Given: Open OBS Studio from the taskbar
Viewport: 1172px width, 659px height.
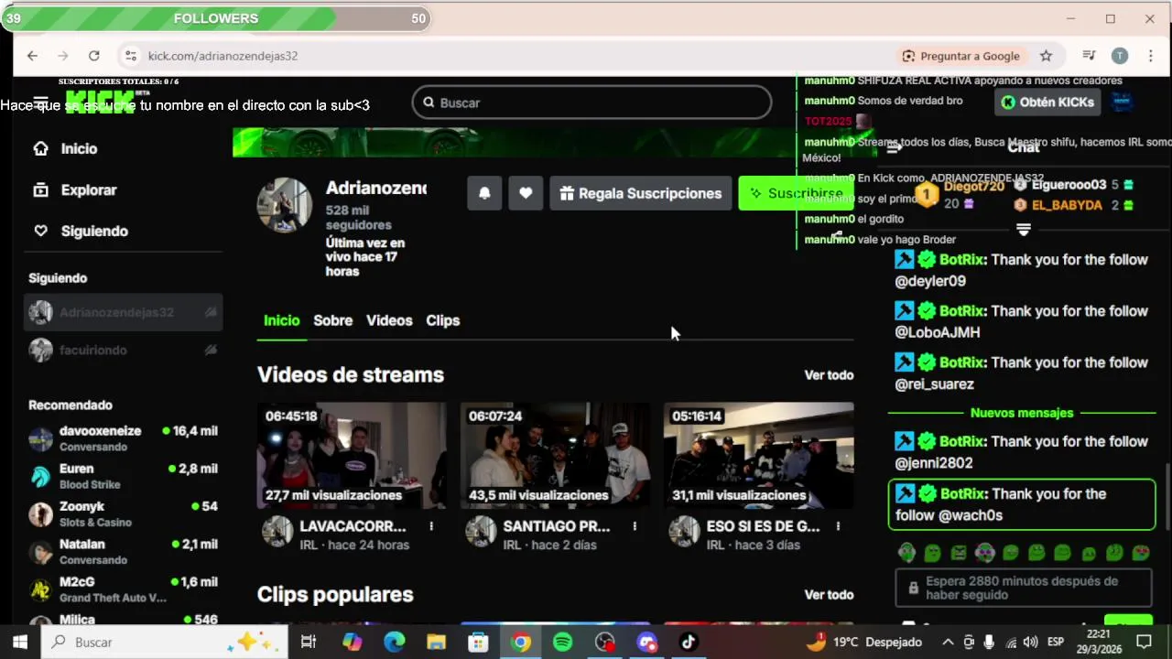Looking at the screenshot, I should (x=605, y=643).
